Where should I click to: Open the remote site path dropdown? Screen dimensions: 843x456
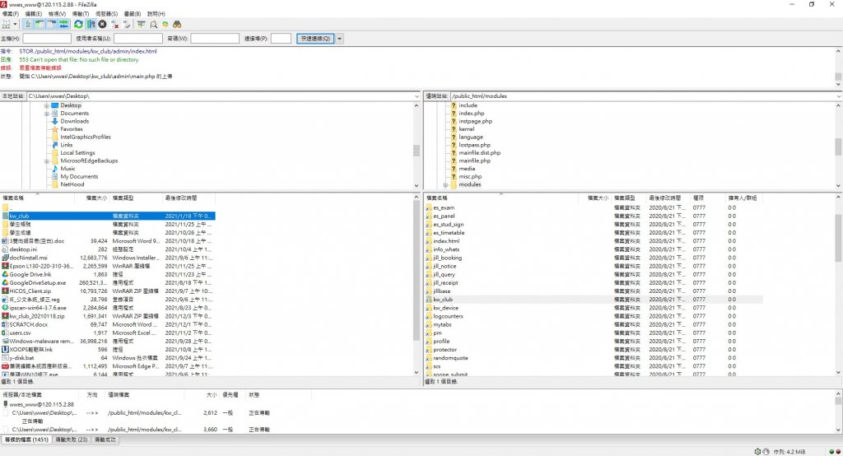coord(839,96)
